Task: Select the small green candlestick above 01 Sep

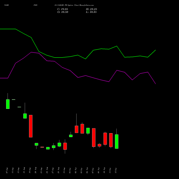Action: click(71, 136)
